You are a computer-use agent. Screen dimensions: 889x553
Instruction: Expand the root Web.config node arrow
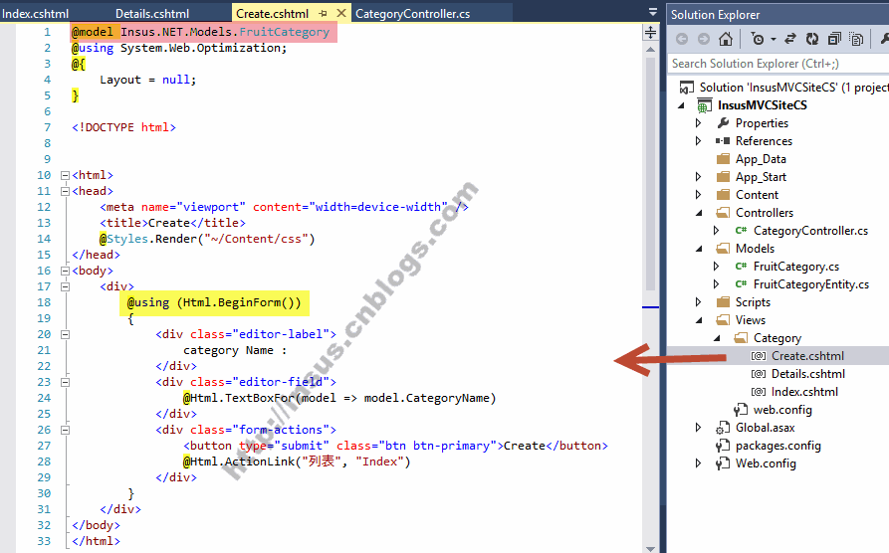click(x=699, y=462)
